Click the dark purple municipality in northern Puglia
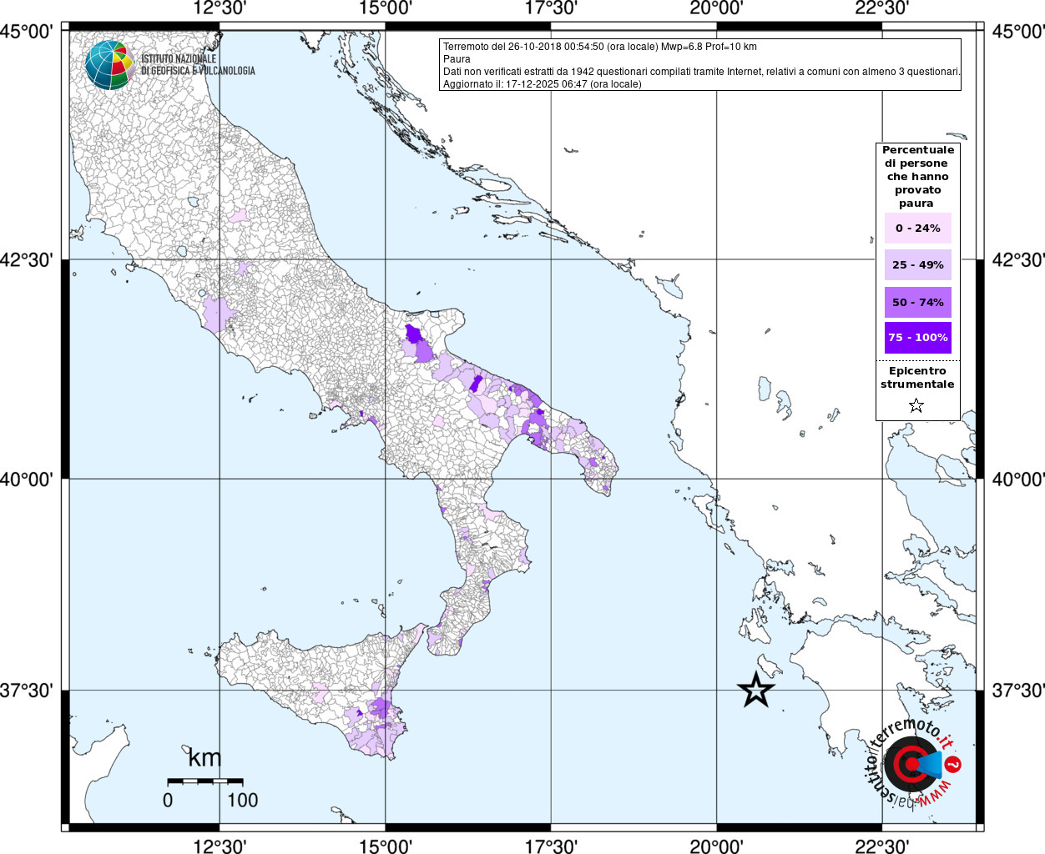 [x=414, y=334]
